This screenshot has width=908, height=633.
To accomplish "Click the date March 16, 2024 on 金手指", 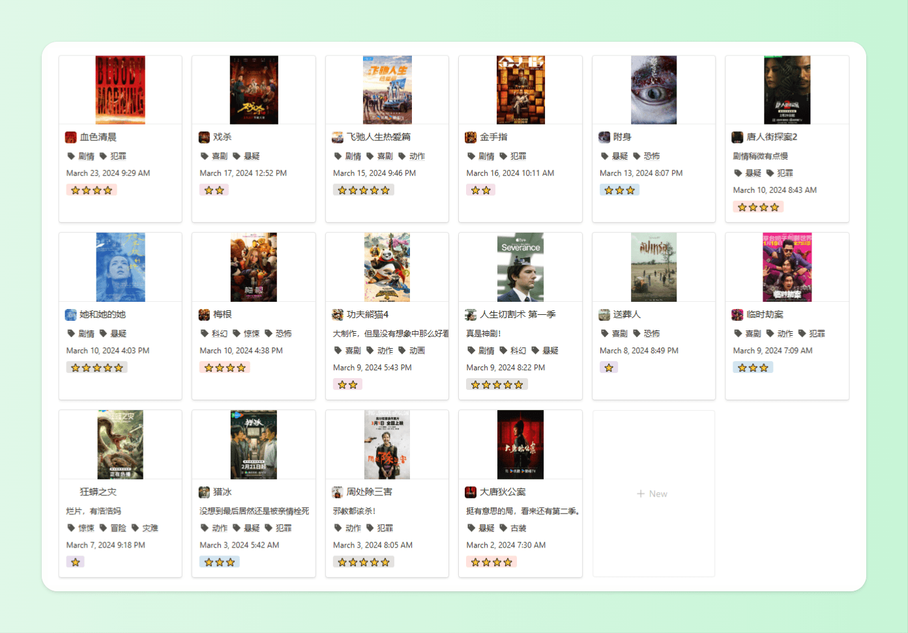I will (x=510, y=173).
